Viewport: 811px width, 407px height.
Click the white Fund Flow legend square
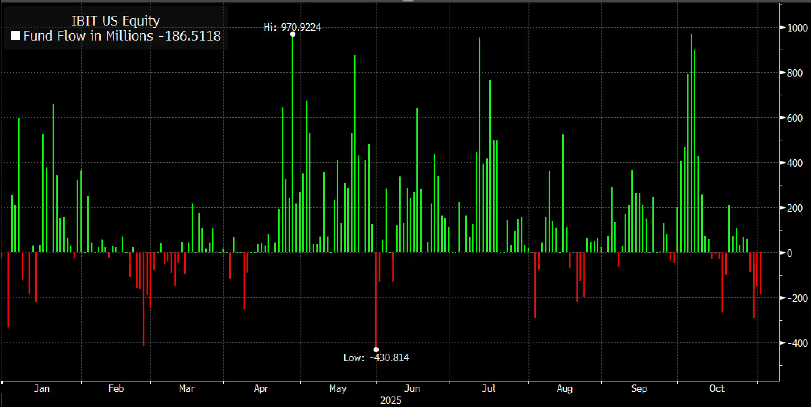pos(17,36)
